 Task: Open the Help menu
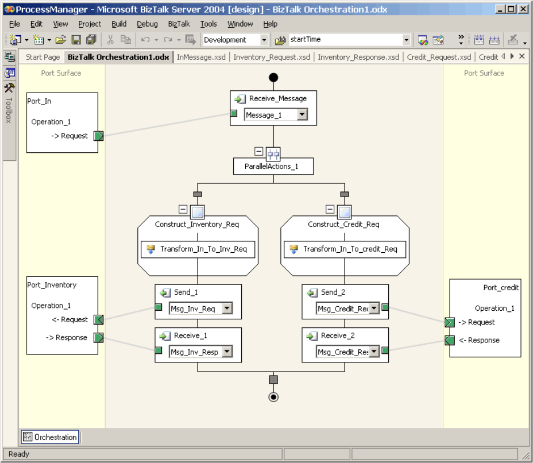click(270, 24)
